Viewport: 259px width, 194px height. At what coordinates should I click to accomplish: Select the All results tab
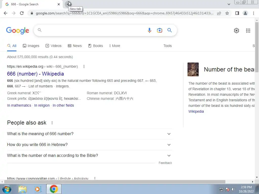[x=12, y=46]
